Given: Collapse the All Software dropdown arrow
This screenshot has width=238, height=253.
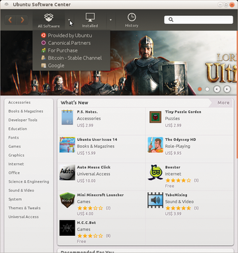Looking at the screenshot, I should point(69,20).
